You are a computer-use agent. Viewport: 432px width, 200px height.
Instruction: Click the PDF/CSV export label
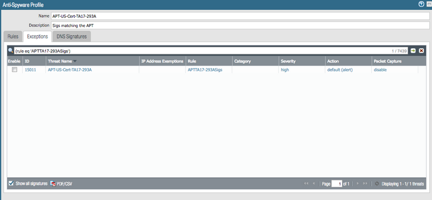pos(64,184)
